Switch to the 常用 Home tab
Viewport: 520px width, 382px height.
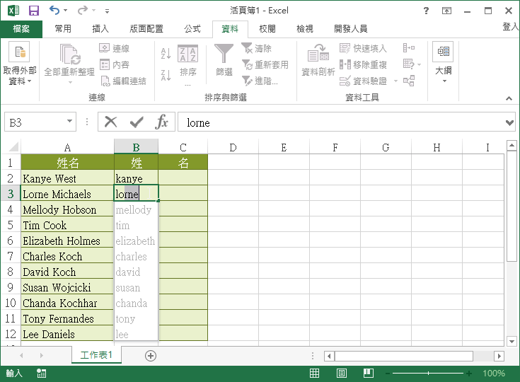pos(63,29)
